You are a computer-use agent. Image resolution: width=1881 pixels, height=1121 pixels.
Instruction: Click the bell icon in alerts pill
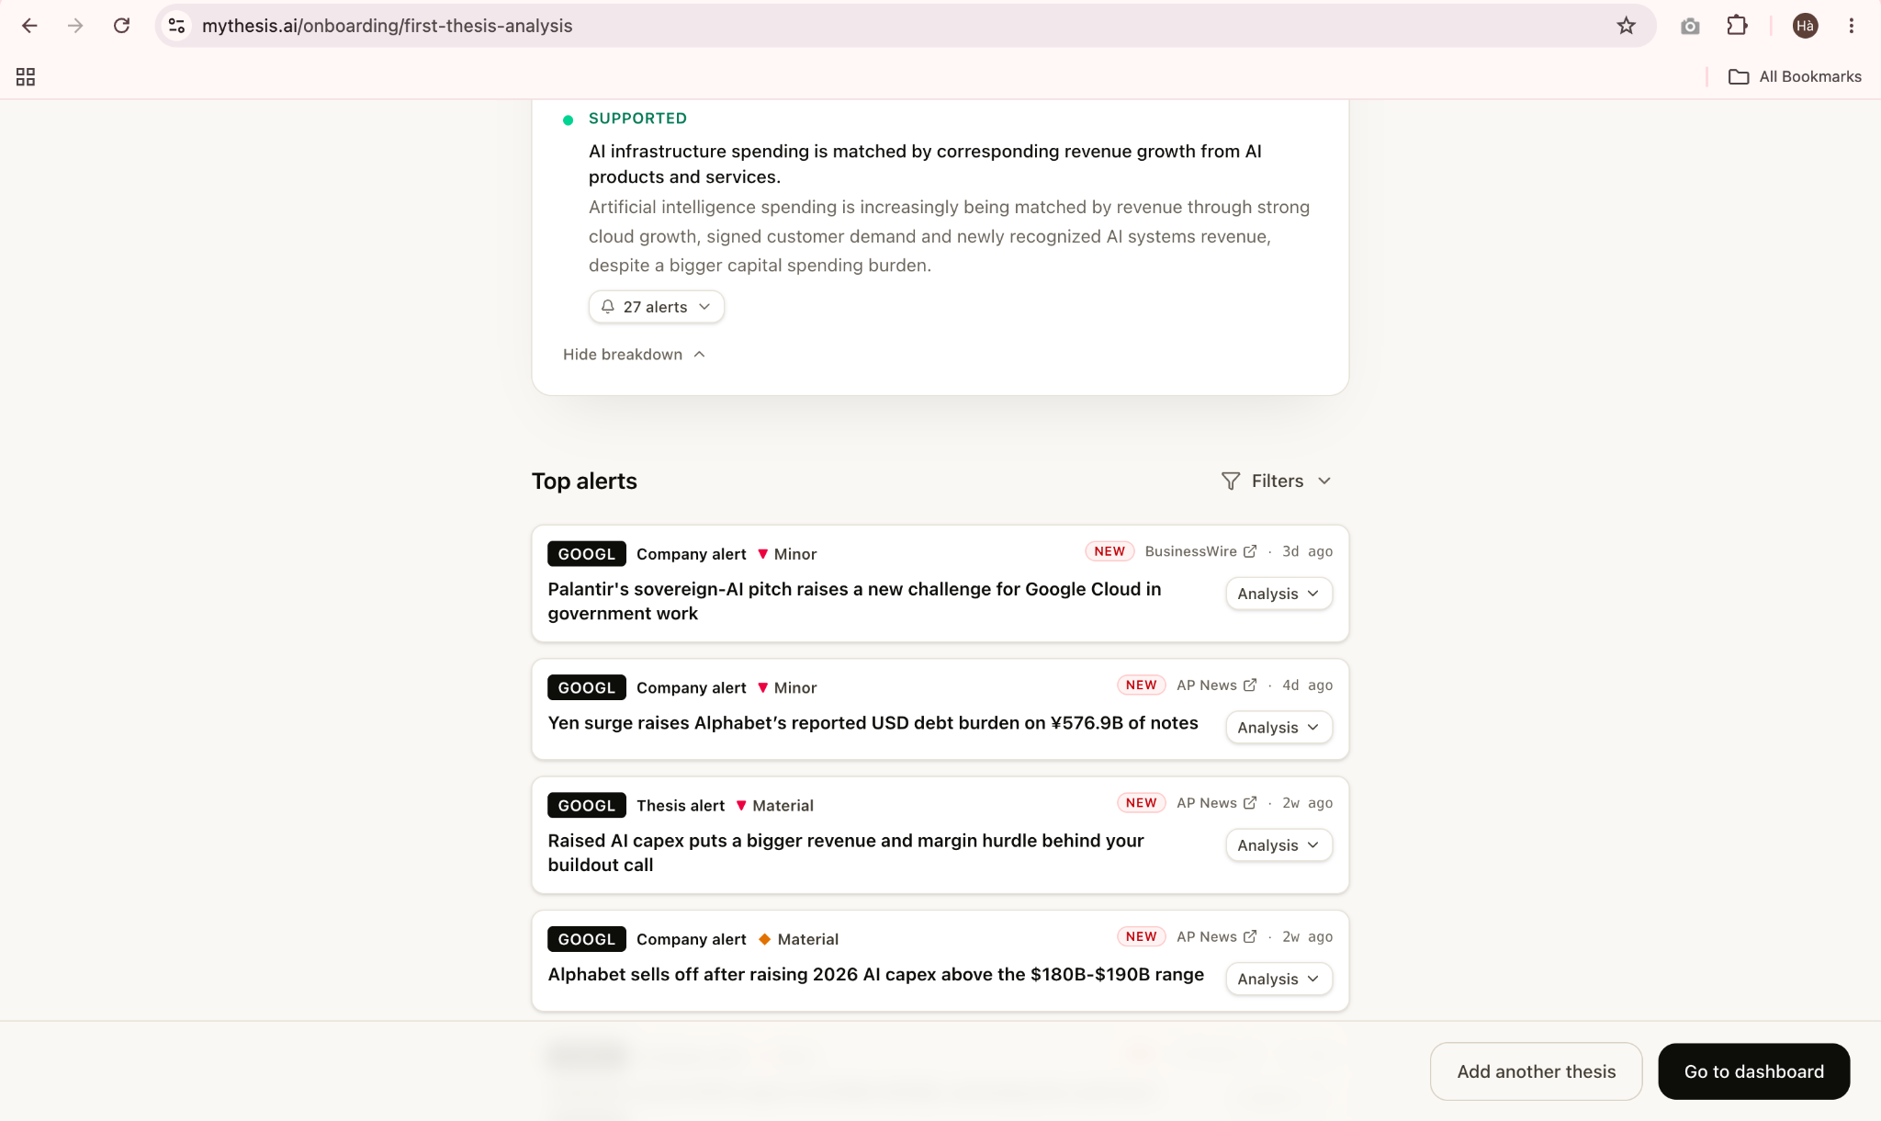click(608, 307)
